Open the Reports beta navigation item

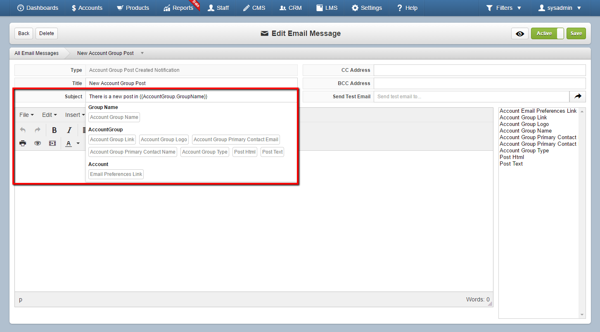pyautogui.click(x=178, y=8)
